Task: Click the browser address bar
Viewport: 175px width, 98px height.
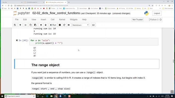Action: click(x=81, y=5)
